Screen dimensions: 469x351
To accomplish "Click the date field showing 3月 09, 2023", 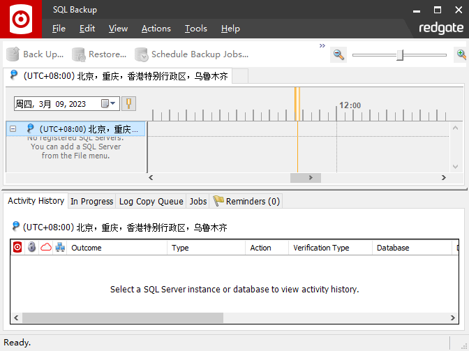I will point(67,104).
